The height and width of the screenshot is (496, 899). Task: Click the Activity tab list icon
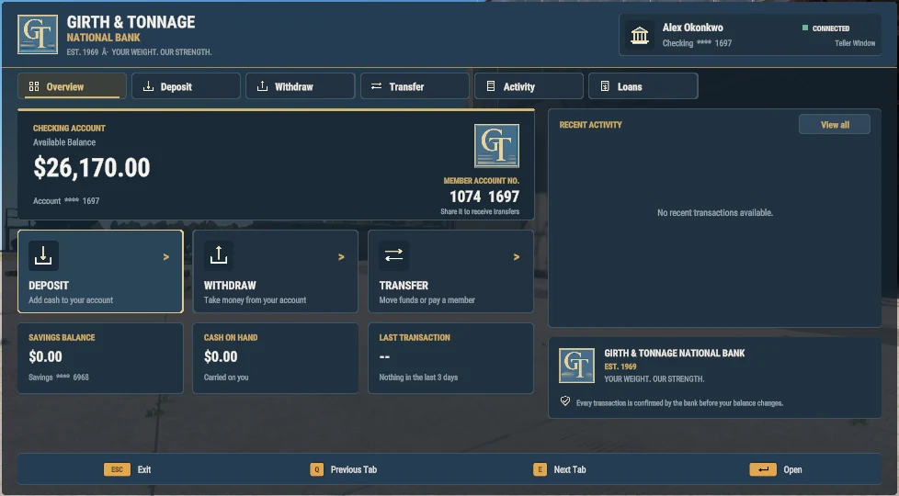491,86
